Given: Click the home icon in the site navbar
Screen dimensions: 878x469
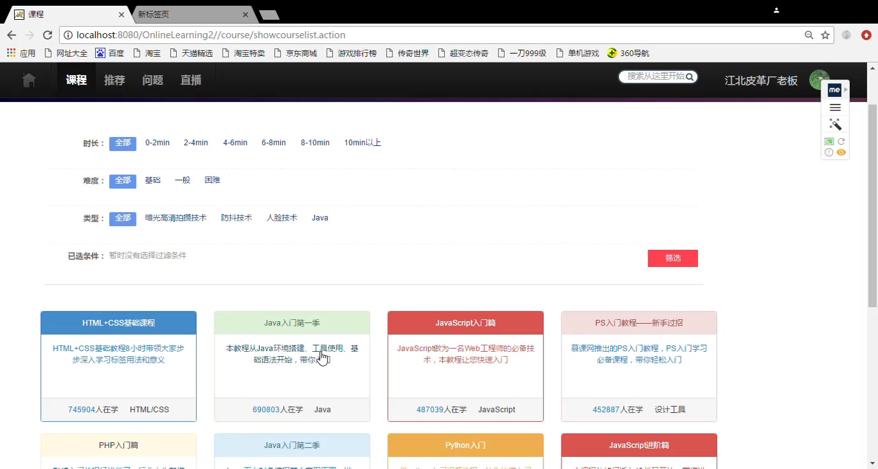Looking at the screenshot, I should point(28,79).
